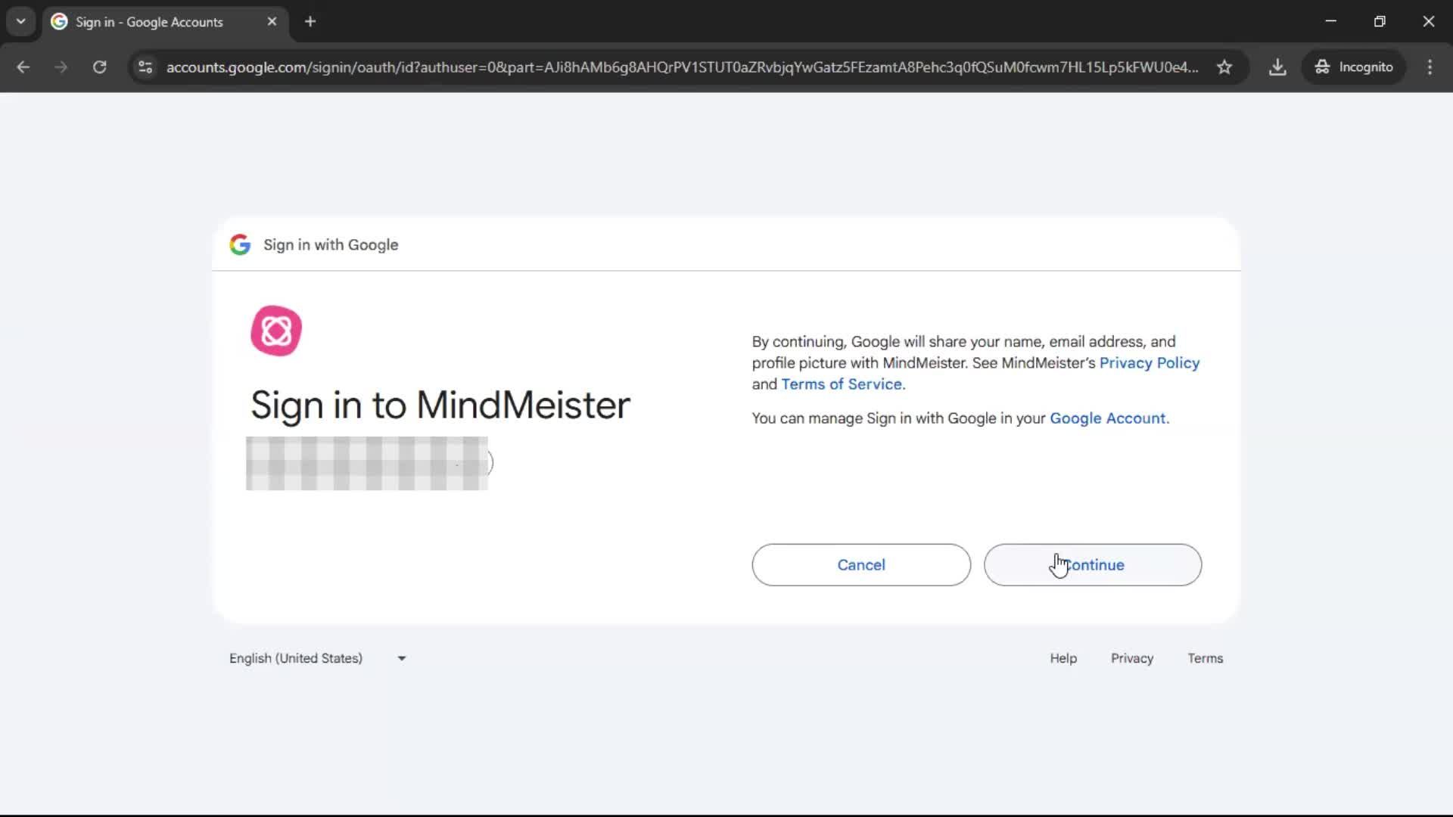
Task: Close the Sign in - Google Accounts tab
Action: click(272, 22)
